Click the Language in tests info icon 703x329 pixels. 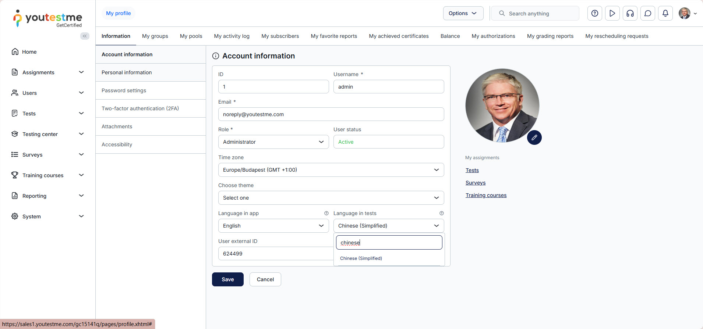pyautogui.click(x=441, y=213)
